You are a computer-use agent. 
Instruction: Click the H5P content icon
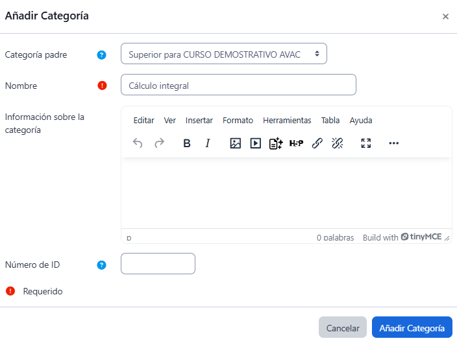[296, 143]
